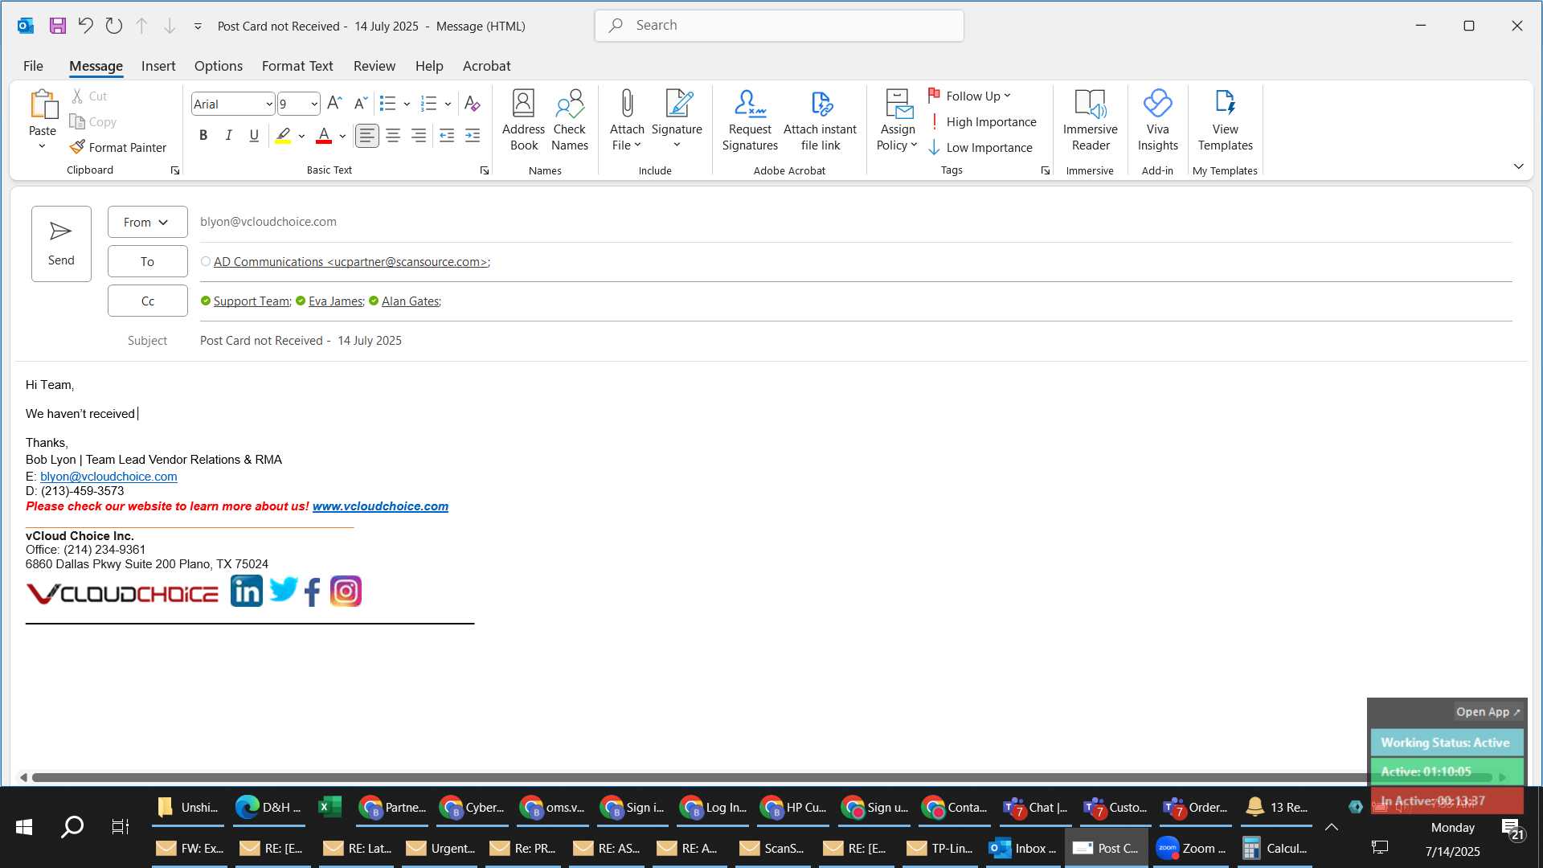Decrease the font size
1543x868 pixels.
click(360, 104)
